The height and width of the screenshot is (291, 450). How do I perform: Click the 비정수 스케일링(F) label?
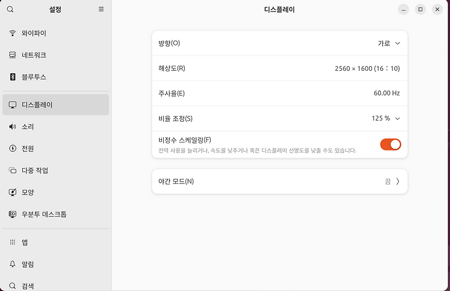185,140
